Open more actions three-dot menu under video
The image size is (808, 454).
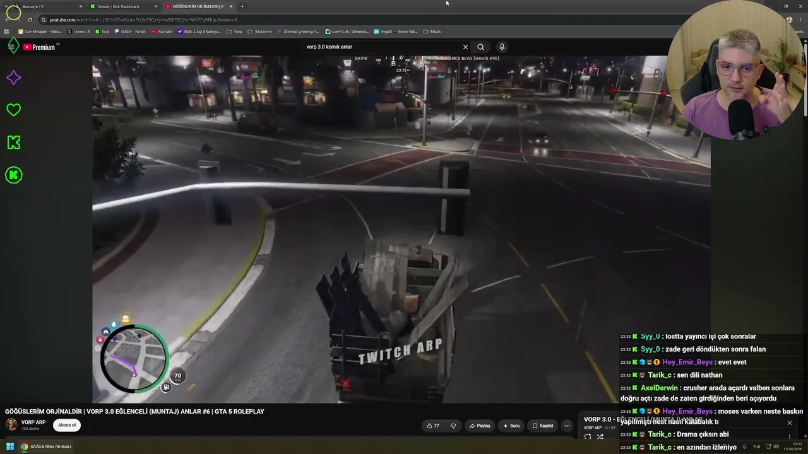567,426
